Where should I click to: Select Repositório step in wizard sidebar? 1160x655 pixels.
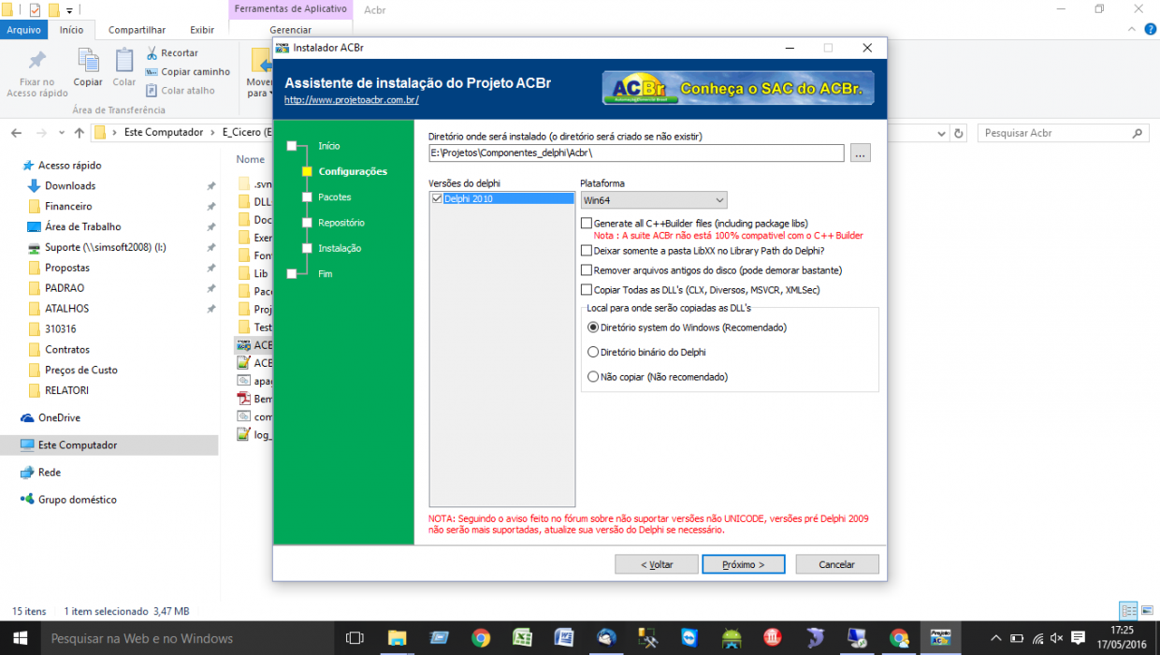click(x=341, y=223)
